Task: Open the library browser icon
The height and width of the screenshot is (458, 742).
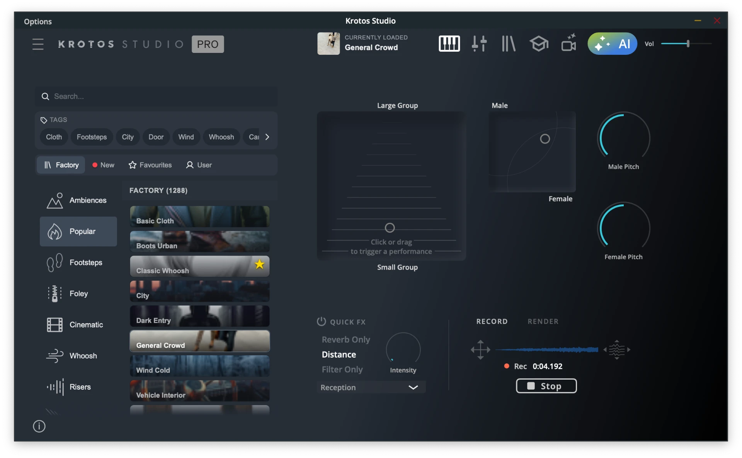Action: coord(508,44)
